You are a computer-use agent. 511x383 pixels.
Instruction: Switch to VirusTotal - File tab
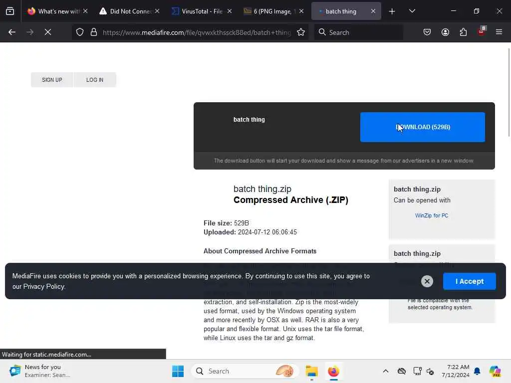(x=202, y=11)
